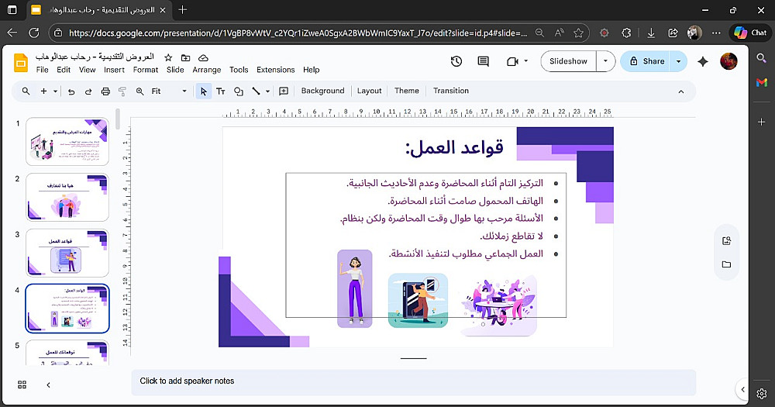
Task: Open the Tools menu
Action: tap(239, 70)
